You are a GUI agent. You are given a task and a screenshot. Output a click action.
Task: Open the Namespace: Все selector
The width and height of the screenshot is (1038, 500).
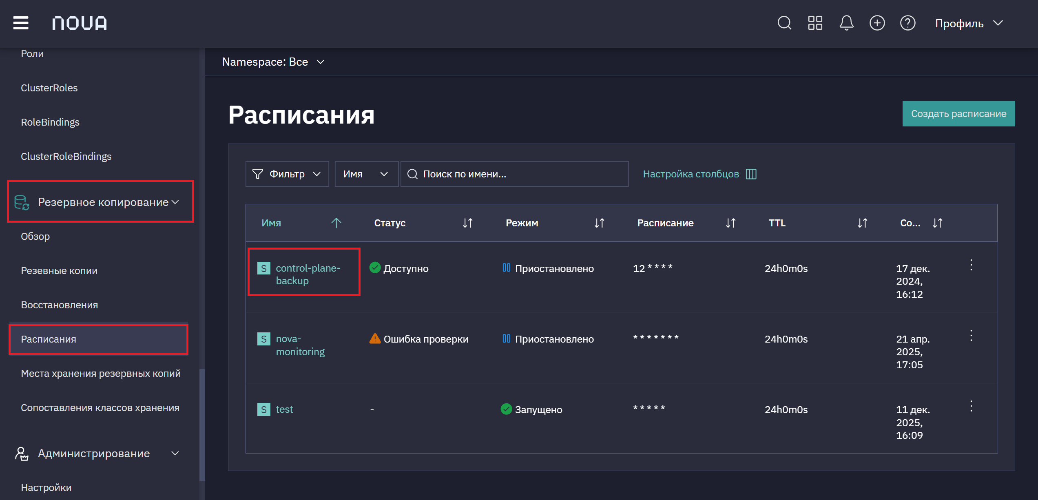[x=273, y=62]
